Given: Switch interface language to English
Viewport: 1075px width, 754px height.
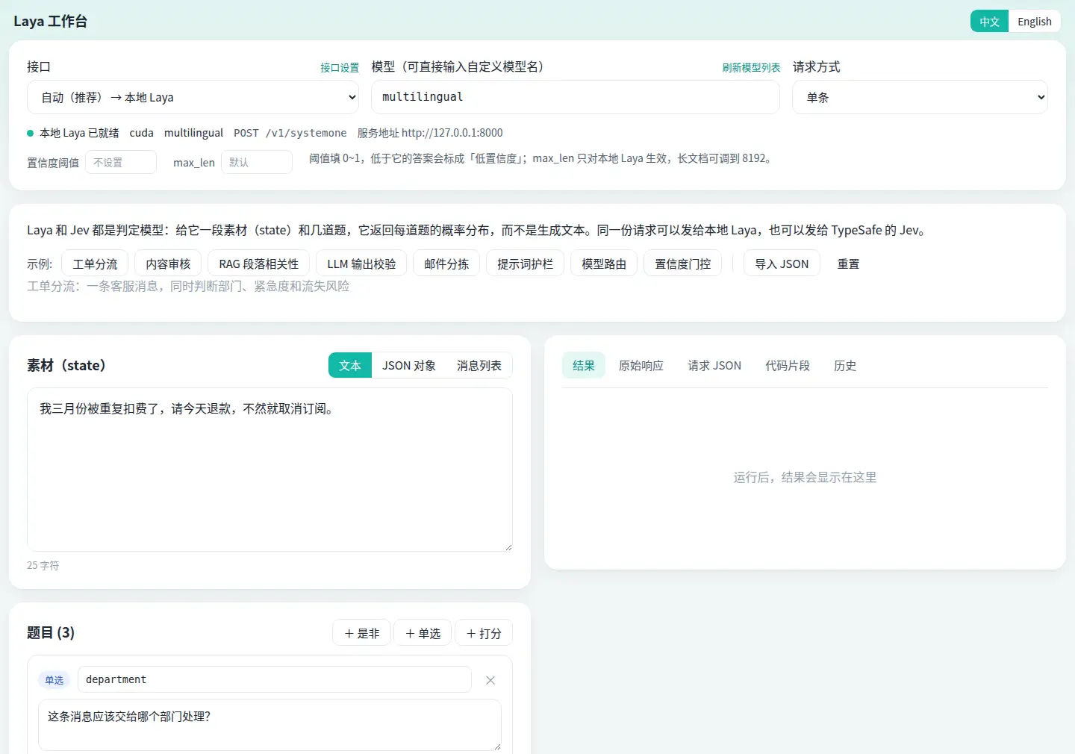Looking at the screenshot, I should [1034, 22].
